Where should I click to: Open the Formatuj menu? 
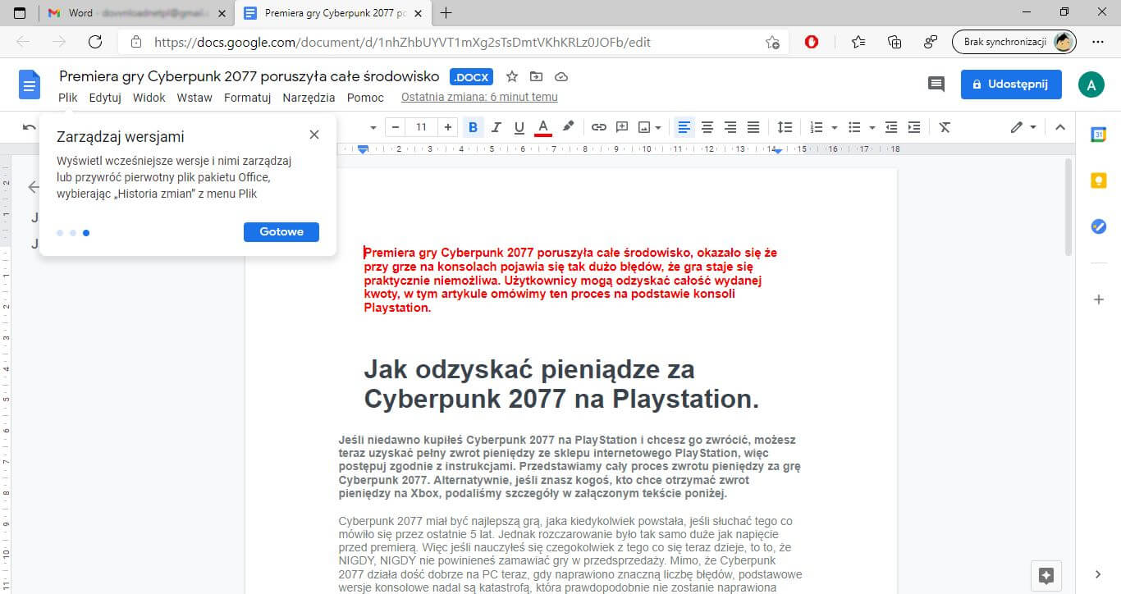248,97
